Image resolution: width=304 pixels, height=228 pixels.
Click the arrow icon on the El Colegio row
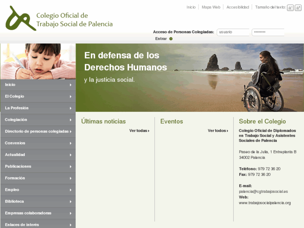tap(71, 97)
